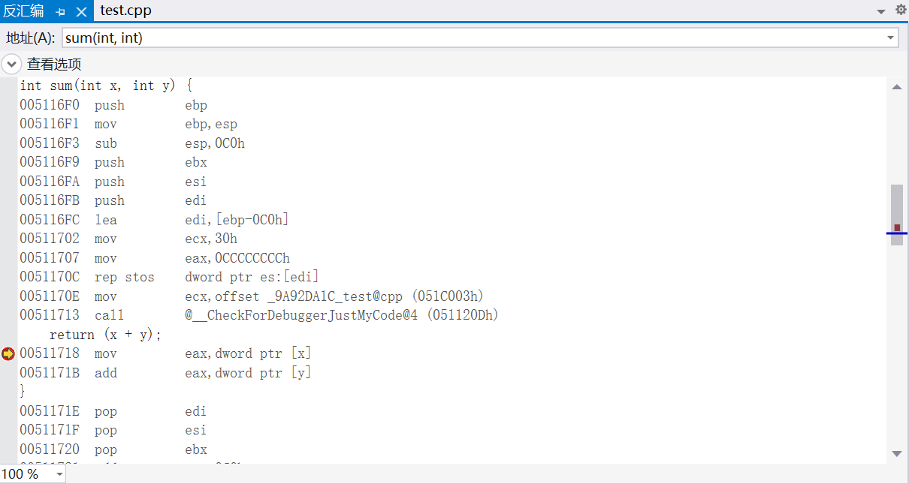Click the line mov eax,dword ptr [x]

(x=165, y=353)
